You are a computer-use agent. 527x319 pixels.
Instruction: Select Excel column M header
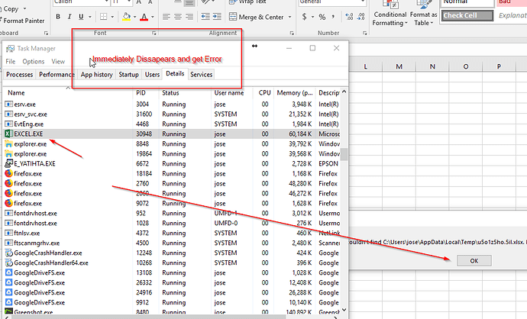coord(399,66)
